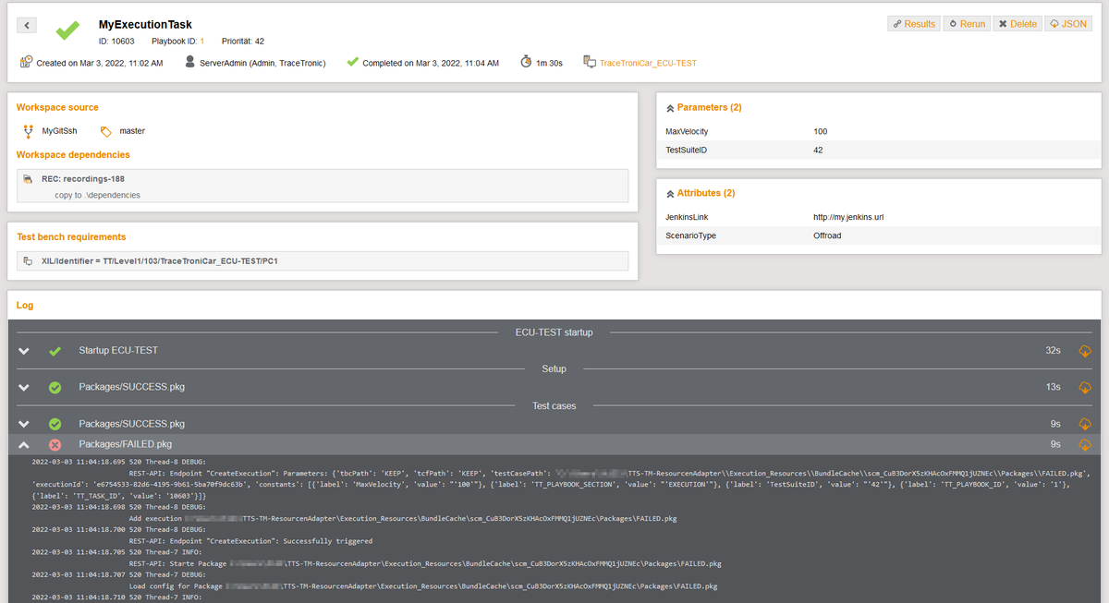
Task: Click the master tag icon
Action: pyautogui.click(x=105, y=131)
